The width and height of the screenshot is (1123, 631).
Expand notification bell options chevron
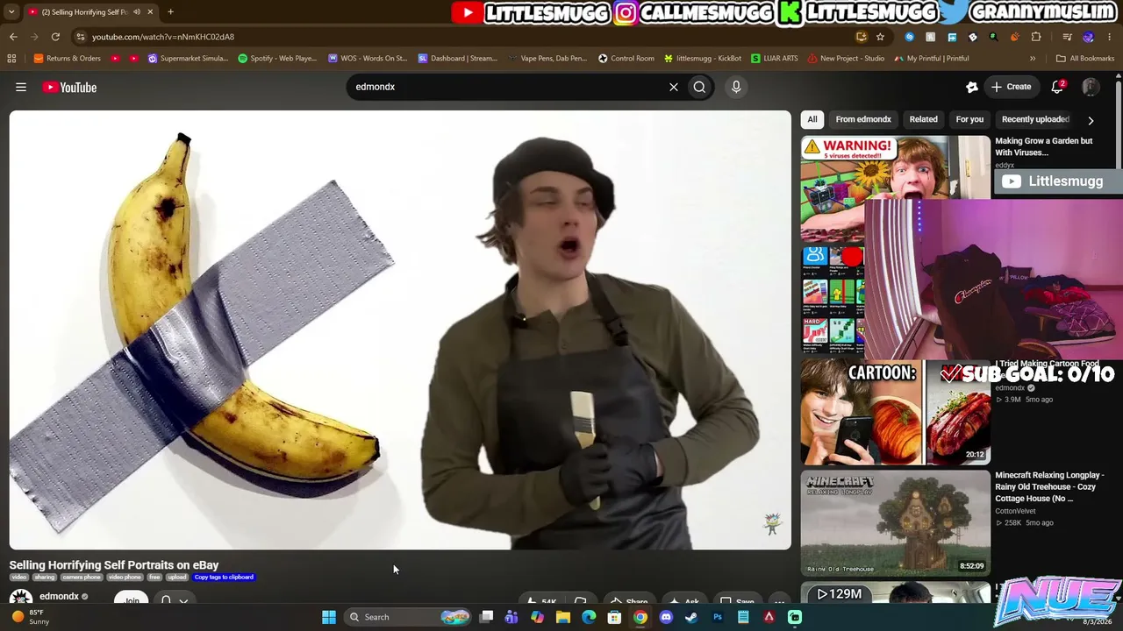[183, 600]
